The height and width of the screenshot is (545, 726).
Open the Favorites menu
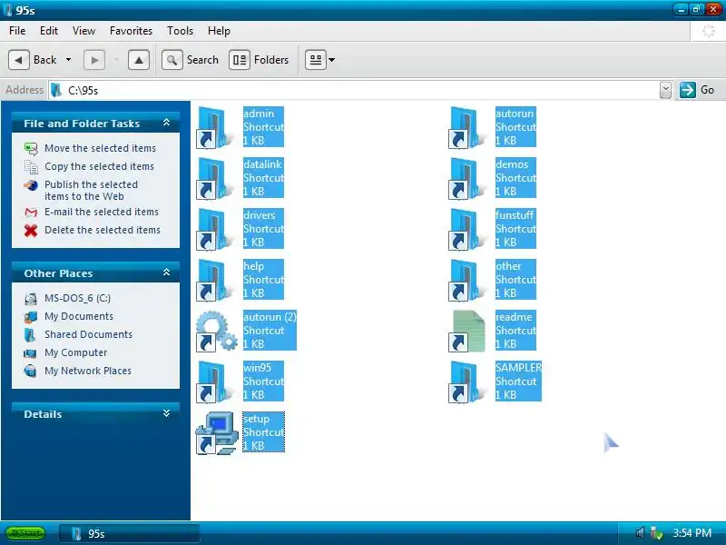(x=131, y=31)
